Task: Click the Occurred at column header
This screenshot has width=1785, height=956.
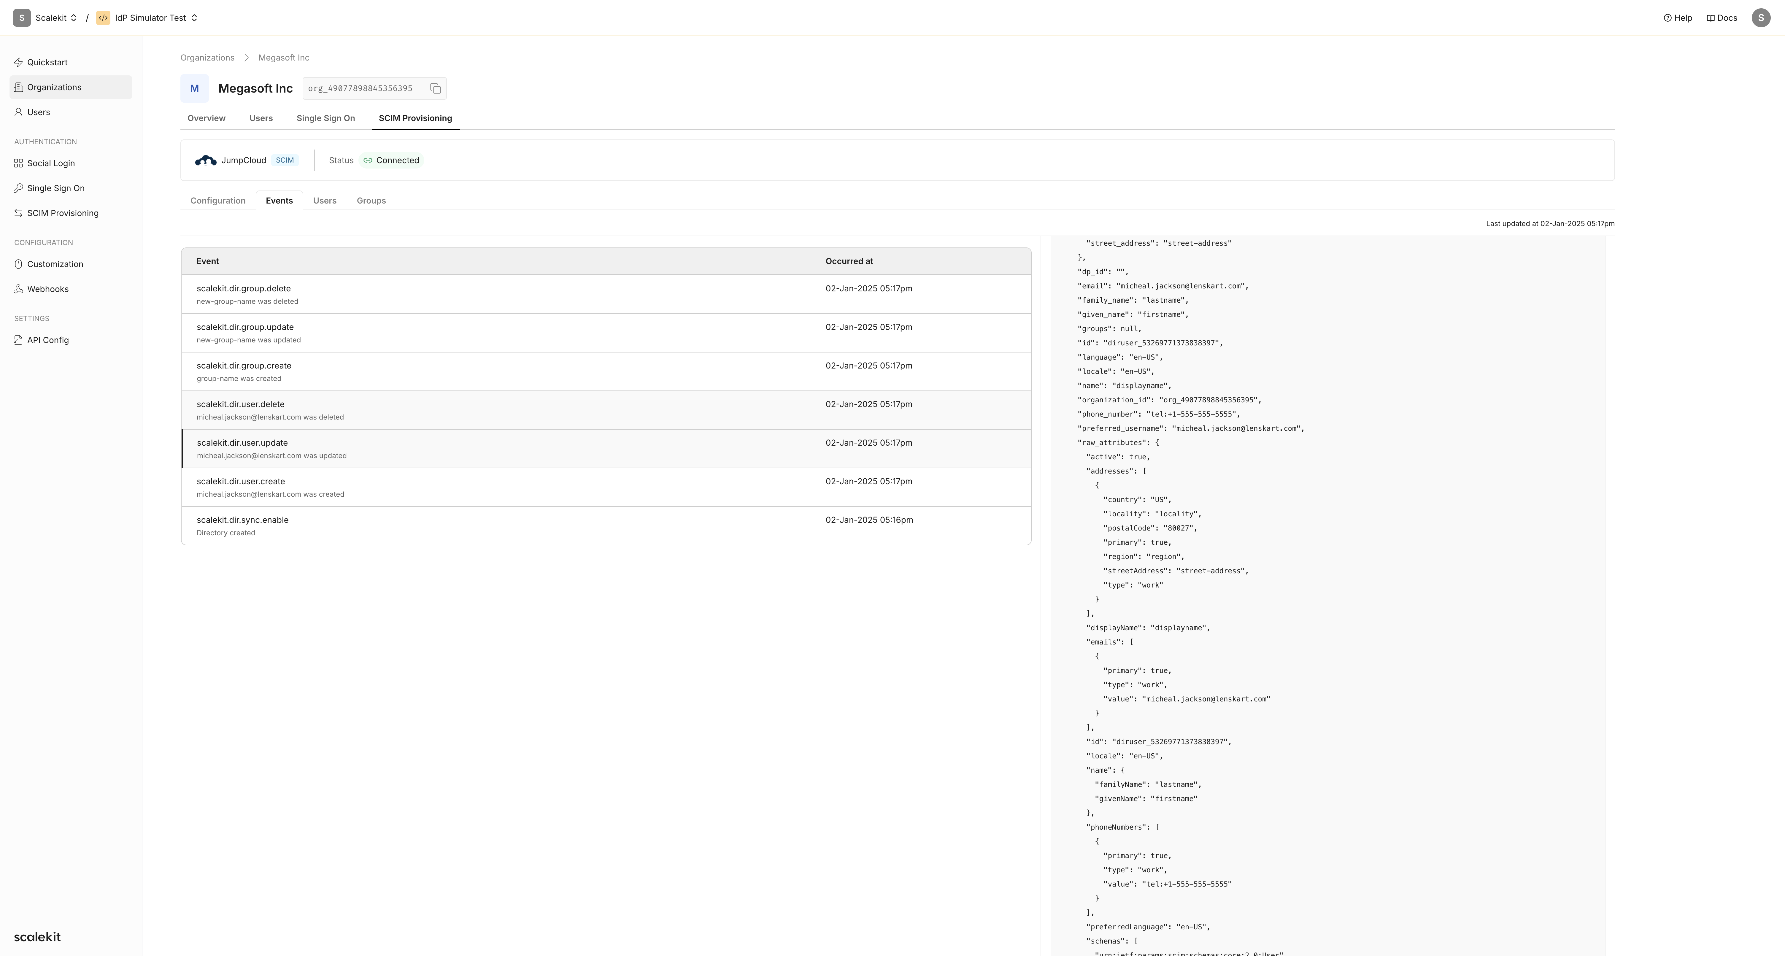Action: point(849,262)
